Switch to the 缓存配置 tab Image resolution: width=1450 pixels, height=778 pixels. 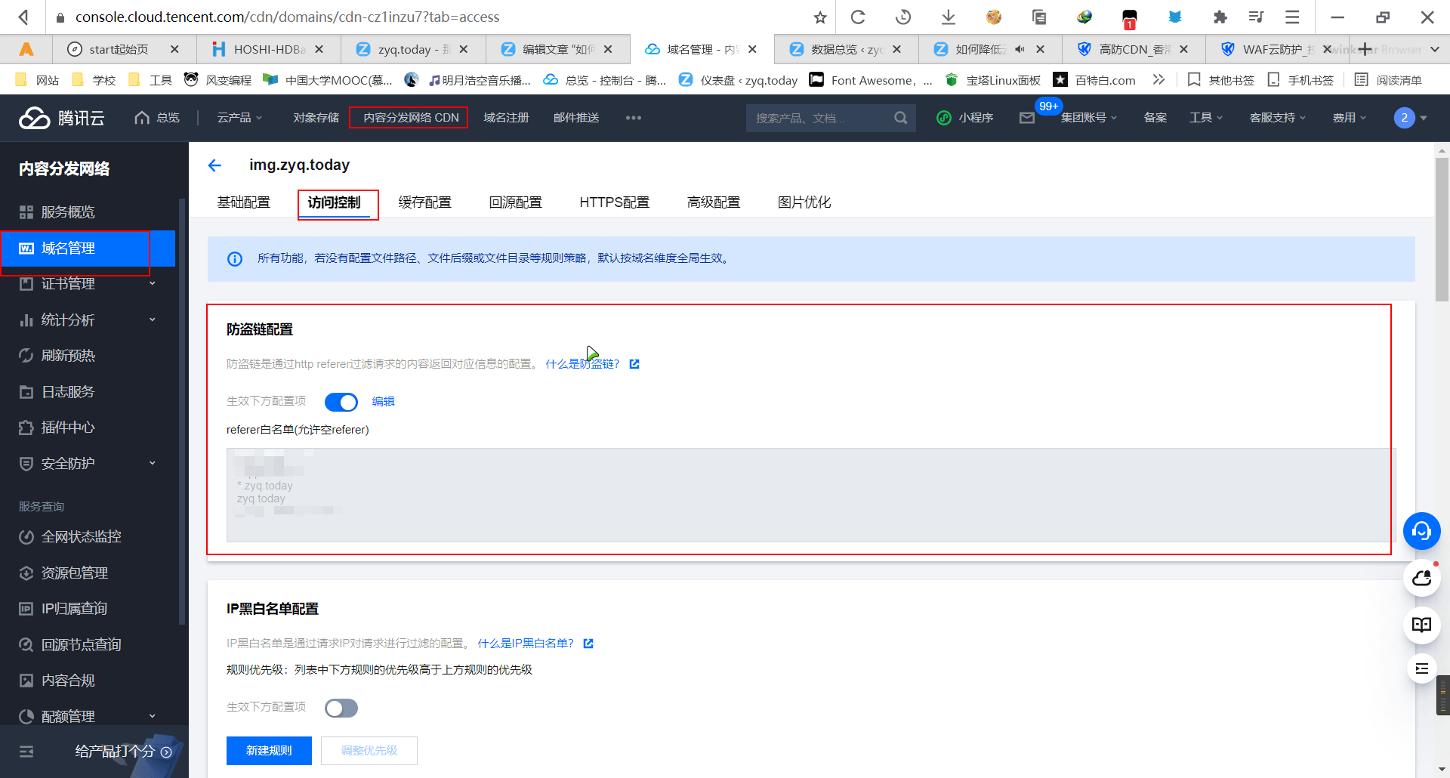(425, 202)
